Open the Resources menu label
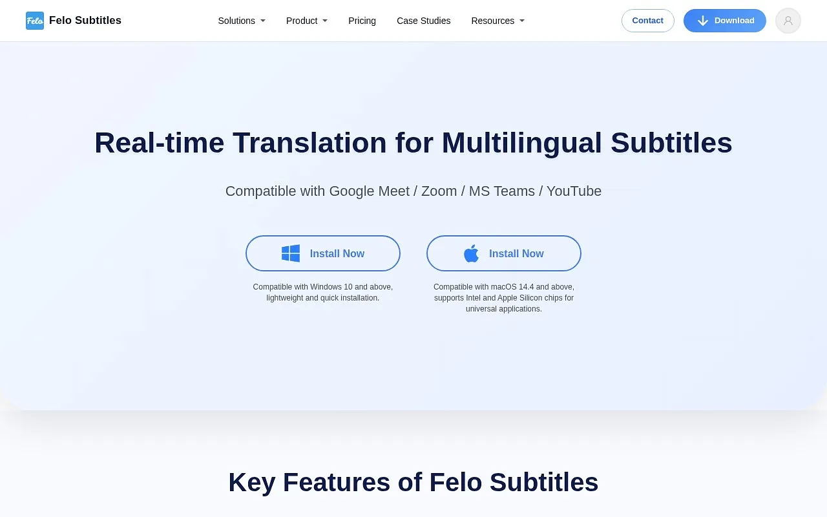The height and width of the screenshot is (517, 827). click(493, 21)
